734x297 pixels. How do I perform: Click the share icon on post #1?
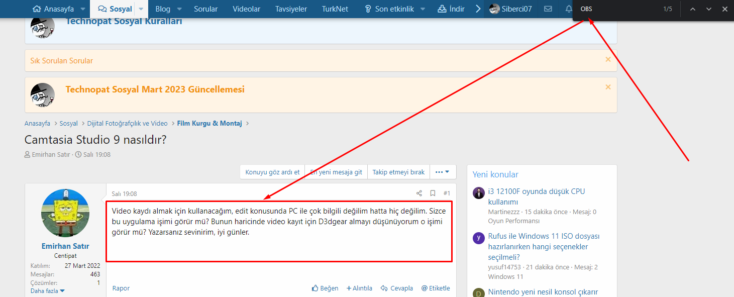[419, 193]
